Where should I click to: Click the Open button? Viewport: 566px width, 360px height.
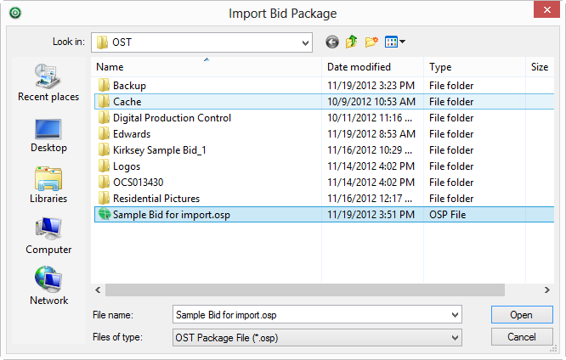522,315
